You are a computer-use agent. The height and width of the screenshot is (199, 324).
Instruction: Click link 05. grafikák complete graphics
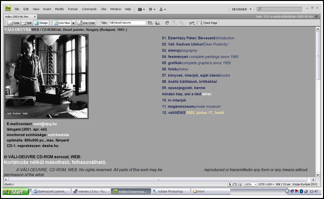pos(196,63)
